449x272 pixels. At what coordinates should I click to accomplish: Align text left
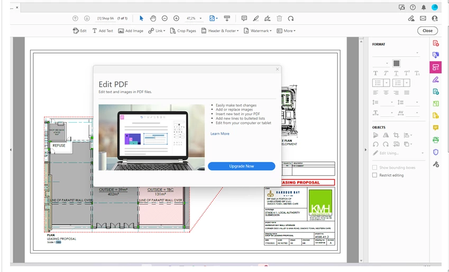pos(375,93)
